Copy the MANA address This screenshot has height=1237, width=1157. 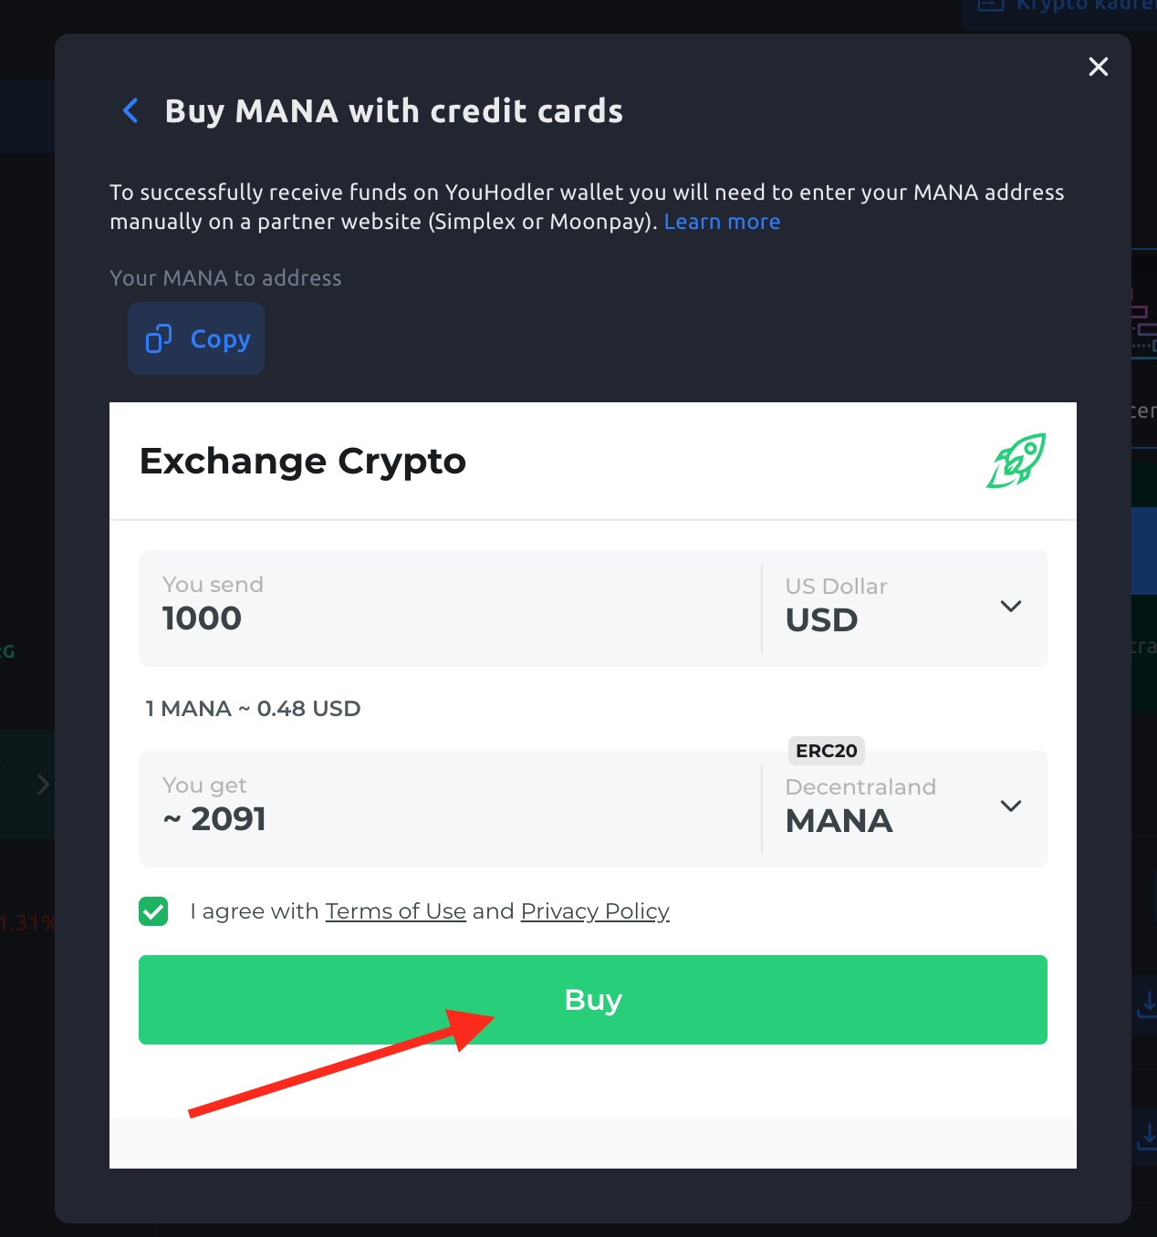(196, 338)
